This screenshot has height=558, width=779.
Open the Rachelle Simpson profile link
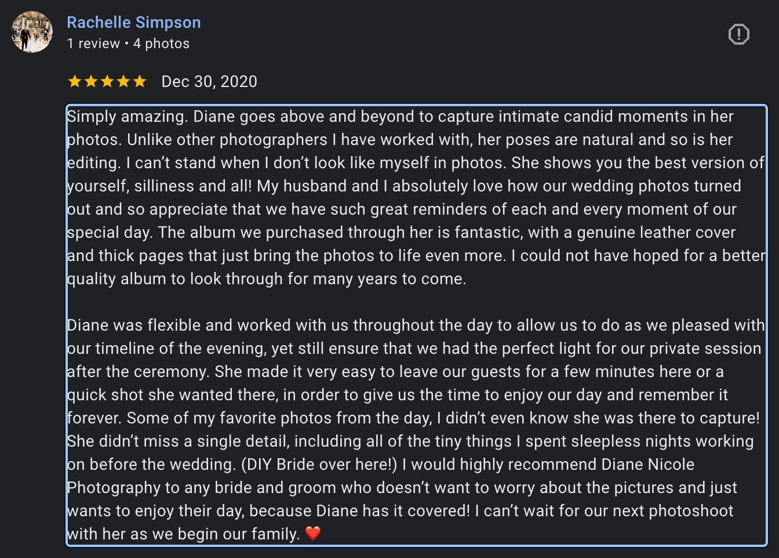pyautogui.click(x=134, y=23)
